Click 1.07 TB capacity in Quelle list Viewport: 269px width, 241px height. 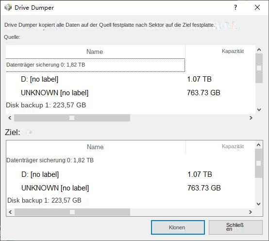pyautogui.click(x=199, y=79)
